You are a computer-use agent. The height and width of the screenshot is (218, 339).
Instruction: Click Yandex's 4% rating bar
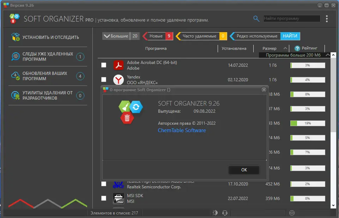(308, 79)
